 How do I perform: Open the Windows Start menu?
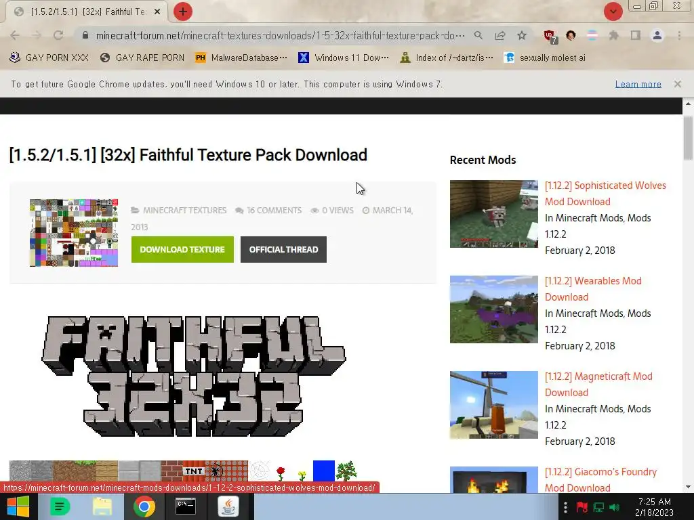click(x=18, y=506)
